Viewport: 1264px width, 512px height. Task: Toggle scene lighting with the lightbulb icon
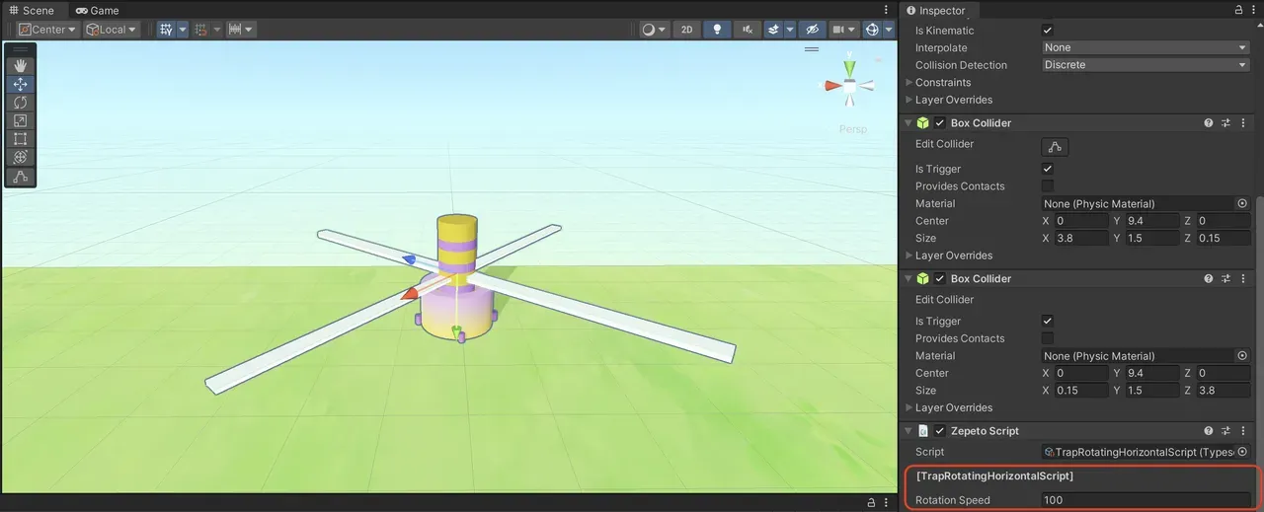coord(718,30)
